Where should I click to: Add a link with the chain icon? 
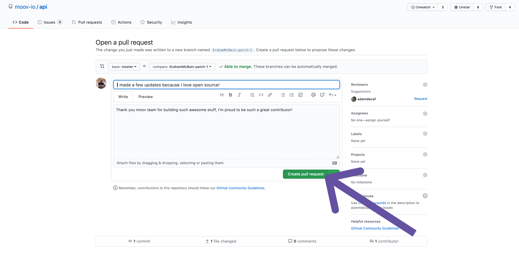click(270, 95)
